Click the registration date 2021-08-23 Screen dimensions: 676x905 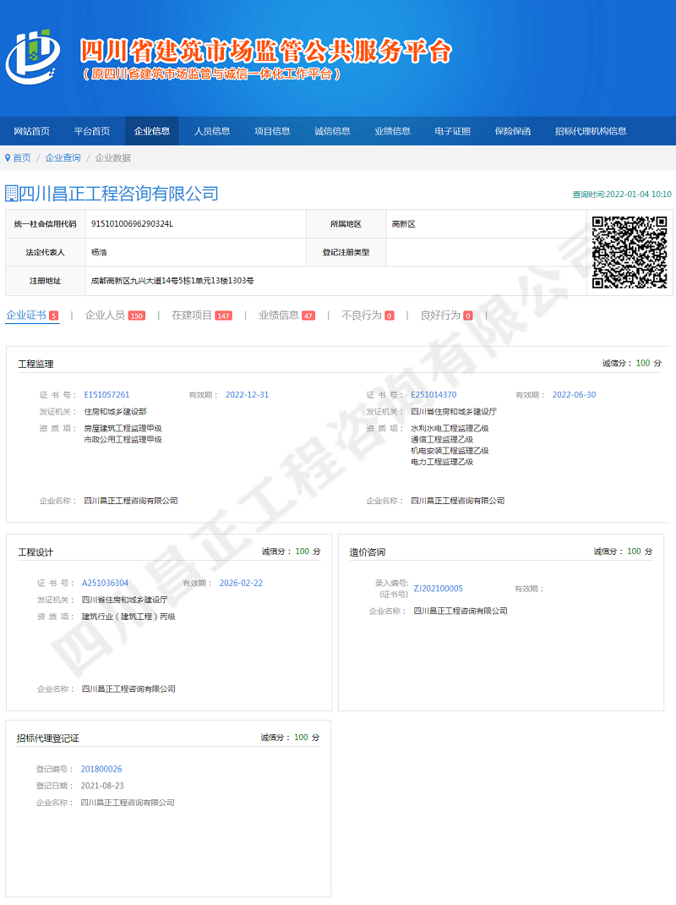click(103, 786)
